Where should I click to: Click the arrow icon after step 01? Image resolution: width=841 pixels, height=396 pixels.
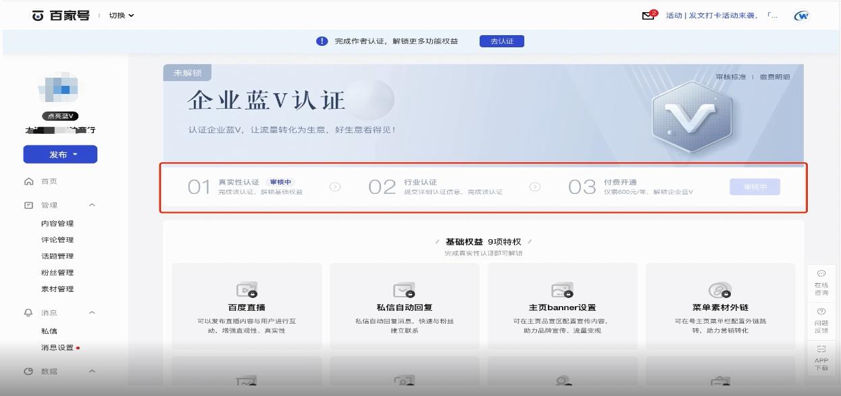tap(335, 187)
